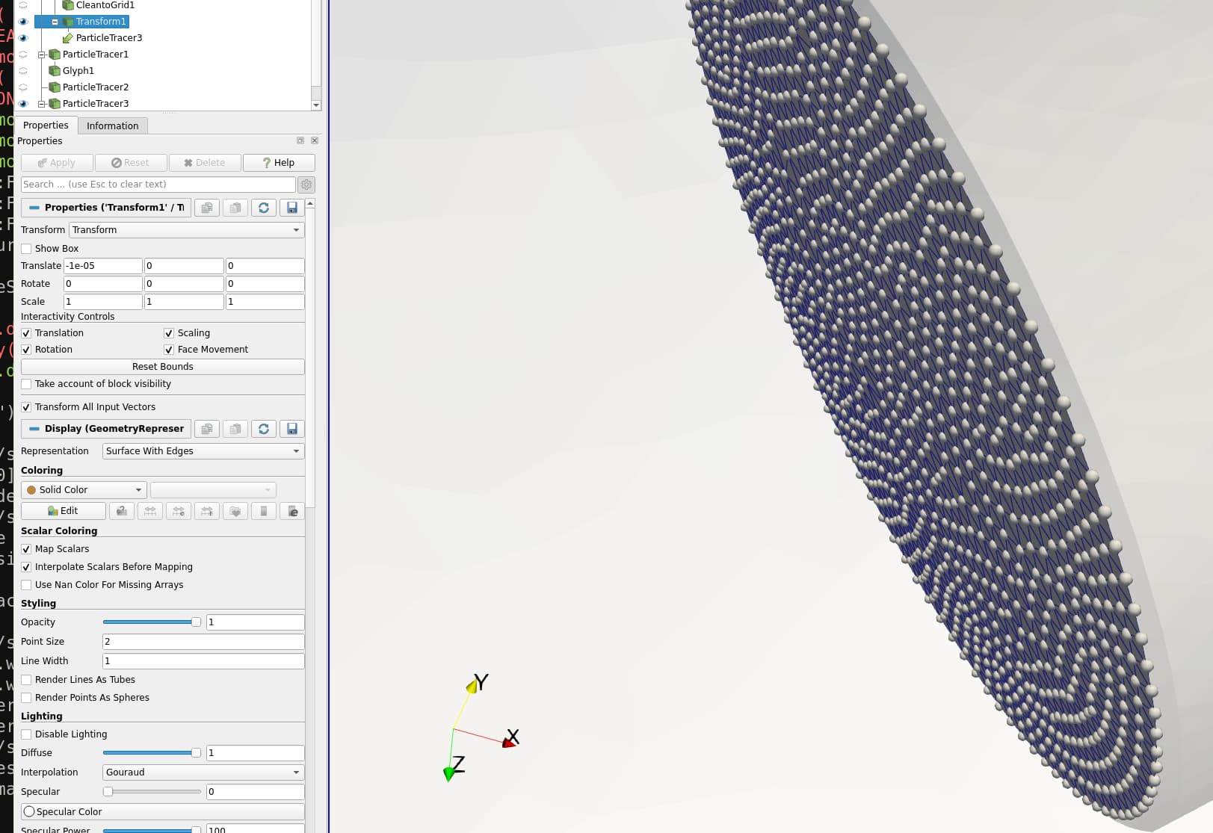Toggle advanced properties gear icon

306,185
